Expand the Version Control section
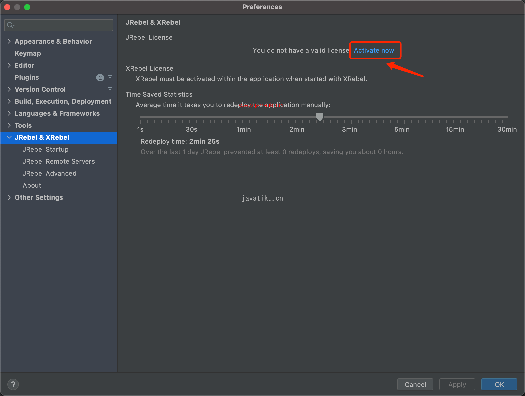525x396 pixels. pyautogui.click(x=9, y=89)
